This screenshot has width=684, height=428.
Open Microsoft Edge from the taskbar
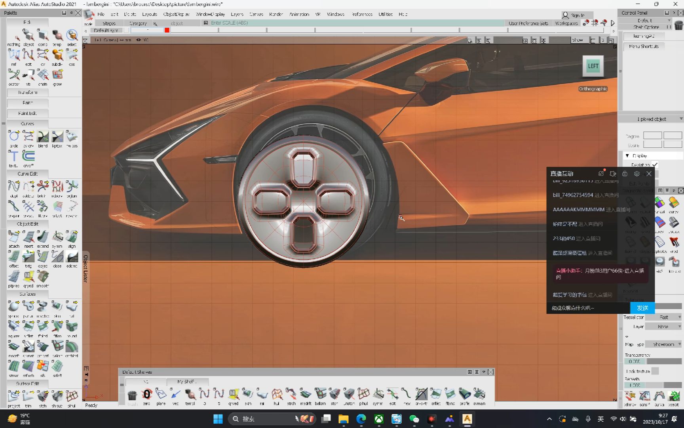pos(361,419)
